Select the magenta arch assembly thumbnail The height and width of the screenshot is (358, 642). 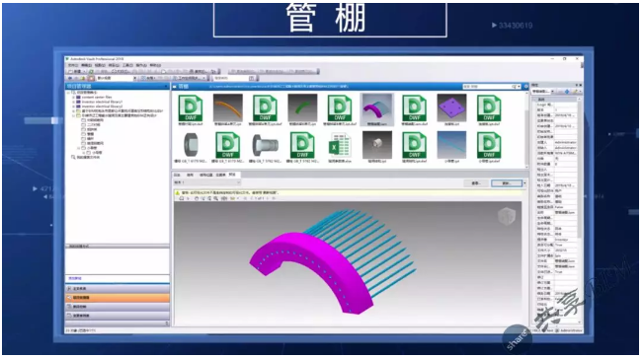click(377, 107)
